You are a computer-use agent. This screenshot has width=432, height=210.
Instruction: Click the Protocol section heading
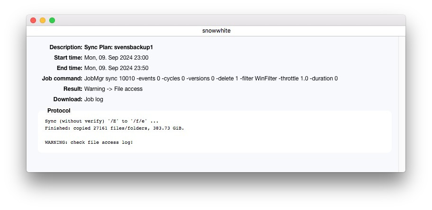pyautogui.click(x=59, y=111)
